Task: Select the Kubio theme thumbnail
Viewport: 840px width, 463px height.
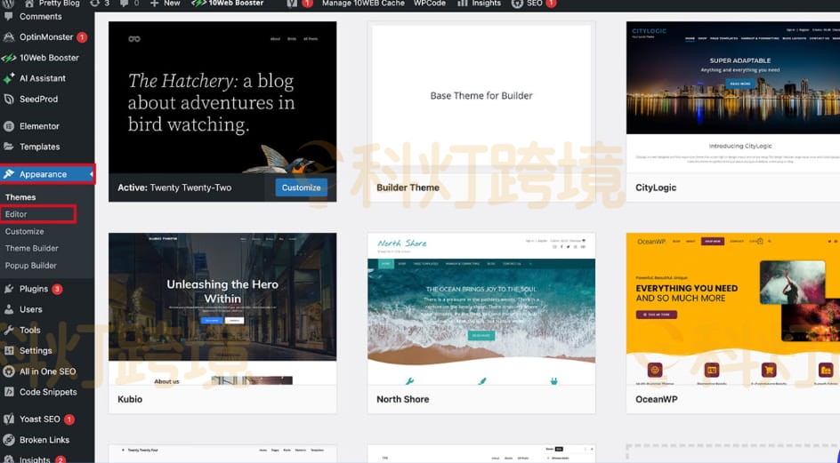Action: pyautogui.click(x=222, y=309)
